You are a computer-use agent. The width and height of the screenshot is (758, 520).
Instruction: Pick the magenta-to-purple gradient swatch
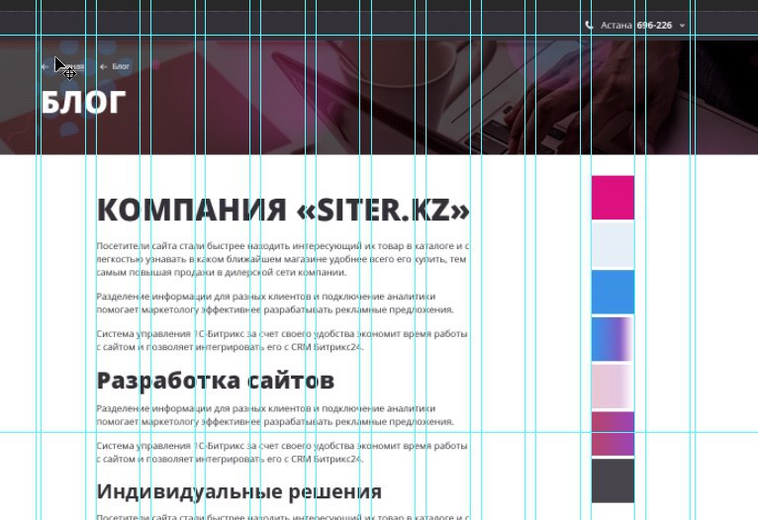point(613,434)
